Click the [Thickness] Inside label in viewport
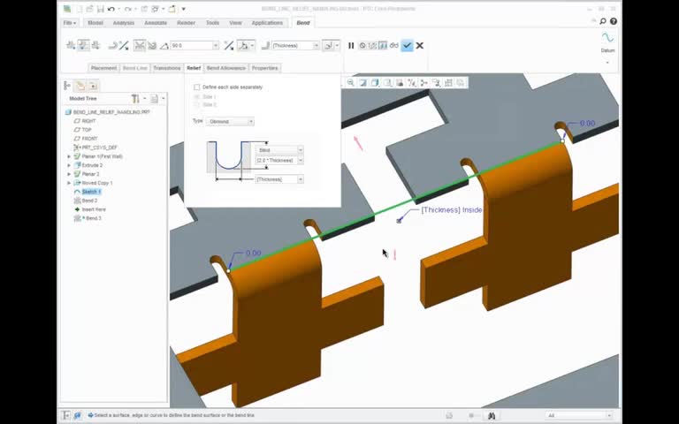The height and width of the screenshot is (424, 679). (452, 210)
